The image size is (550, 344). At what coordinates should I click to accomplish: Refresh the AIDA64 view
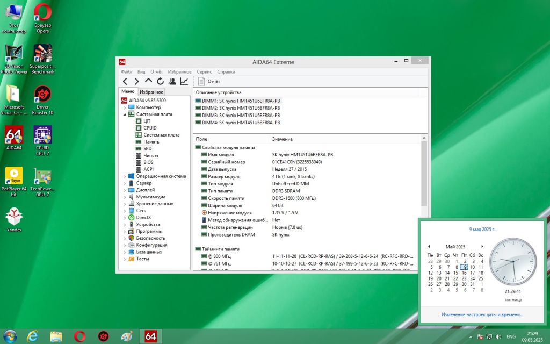coord(160,82)
